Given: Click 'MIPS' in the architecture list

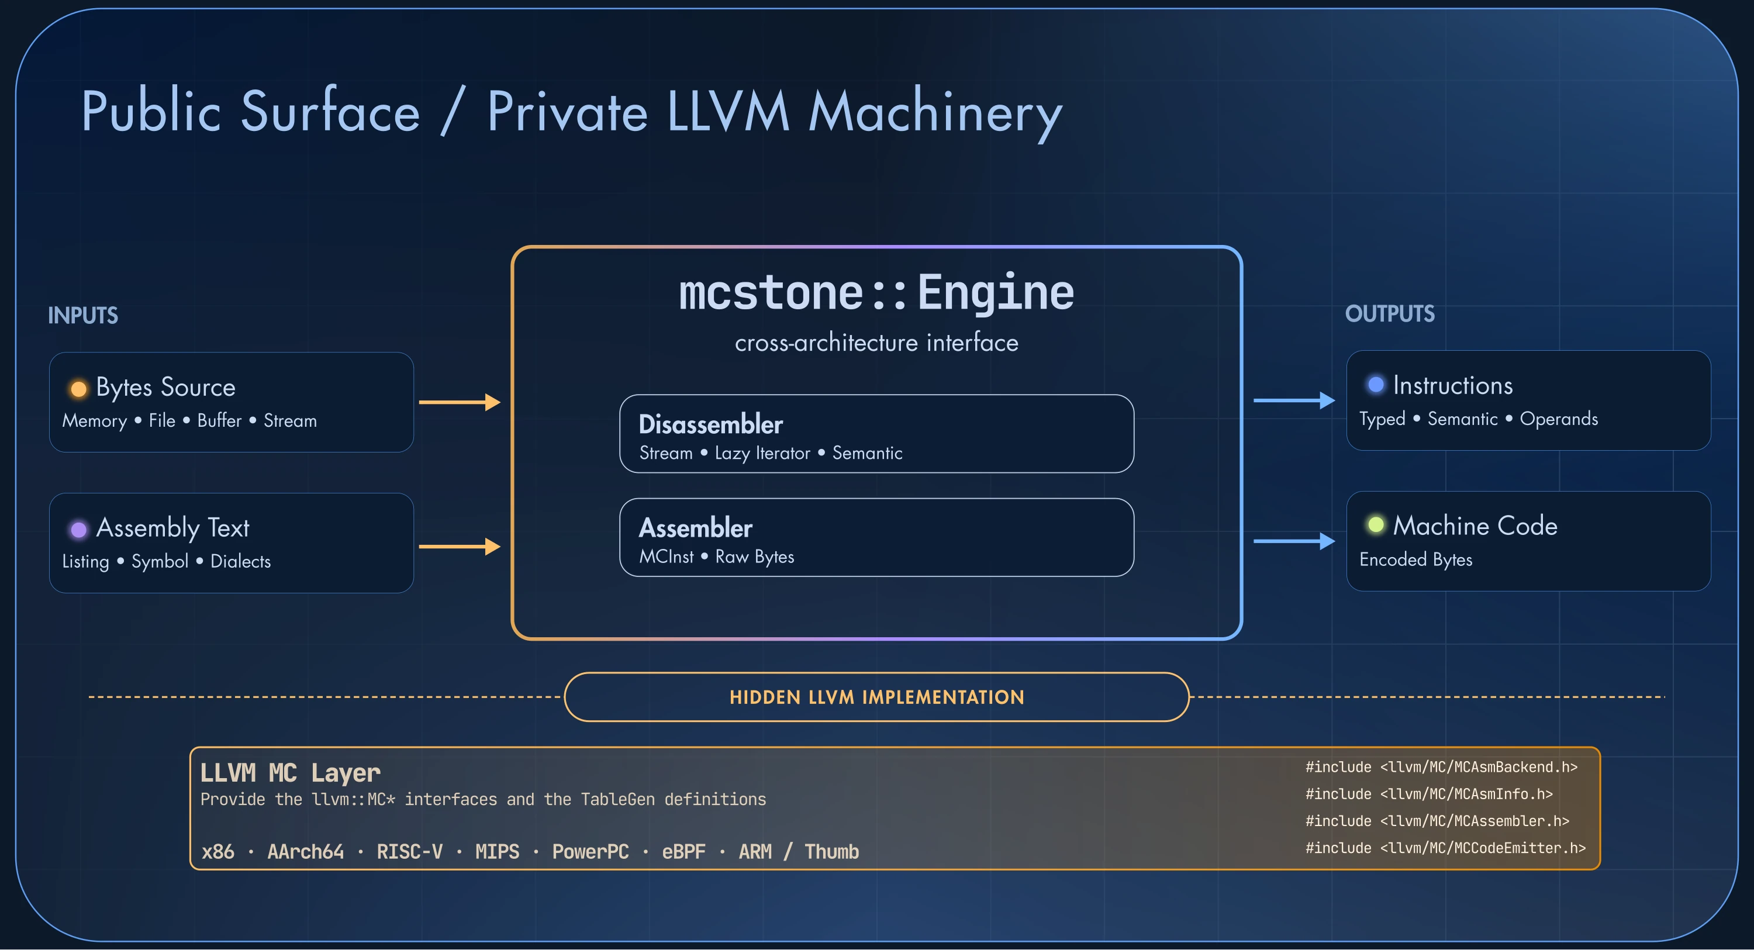Looking at the screenshot, I should pos(497,852).
